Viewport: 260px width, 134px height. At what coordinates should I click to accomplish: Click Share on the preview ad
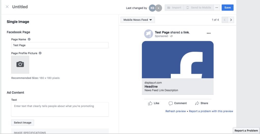click(x=202, y=103)
